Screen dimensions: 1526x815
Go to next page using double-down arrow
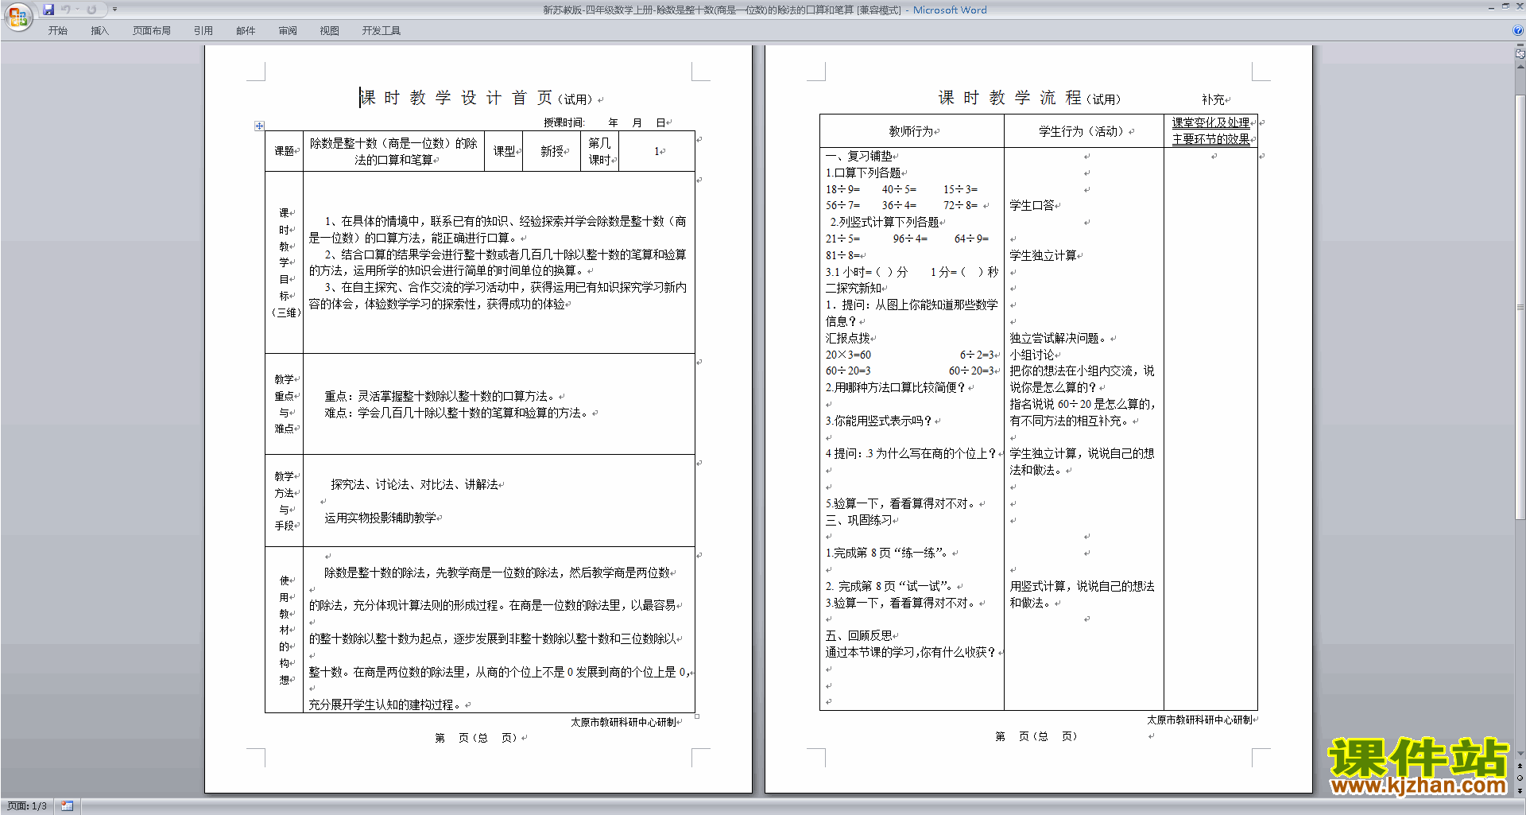[x=1520, y=790]
